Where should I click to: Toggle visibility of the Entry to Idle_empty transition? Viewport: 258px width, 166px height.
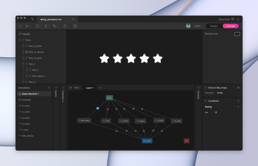[x=238, y=88]
